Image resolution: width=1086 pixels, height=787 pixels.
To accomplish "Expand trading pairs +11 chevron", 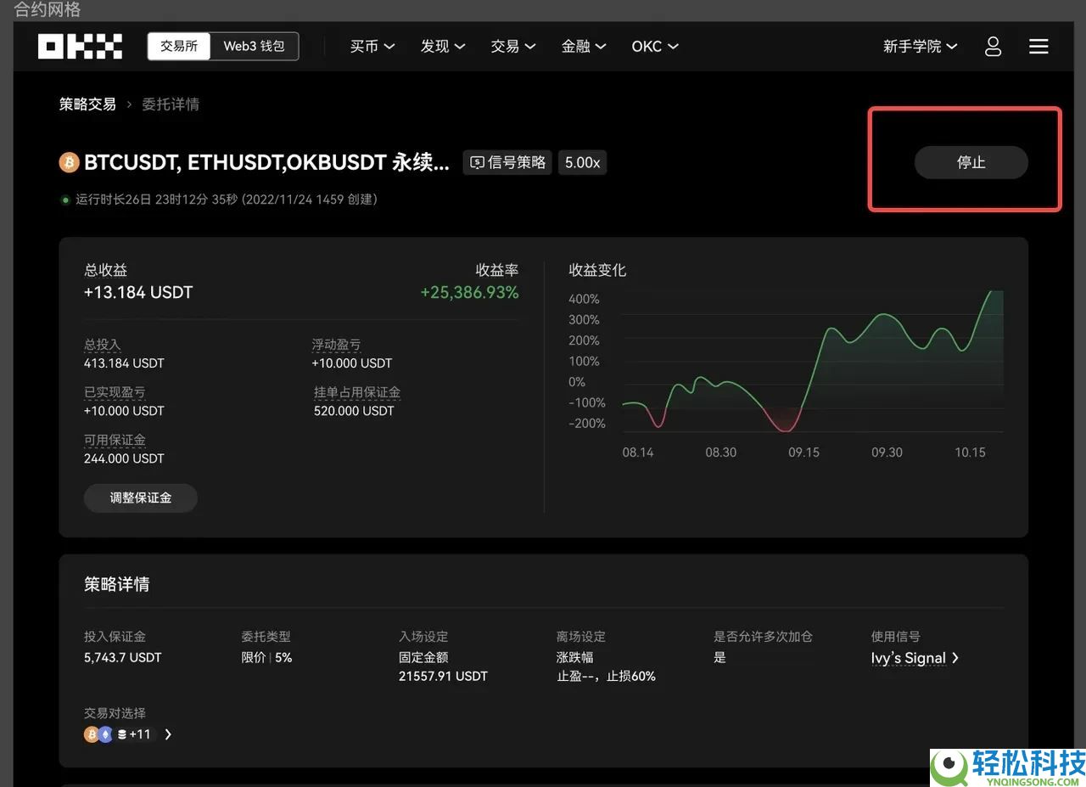I will [x=168, y=734].
